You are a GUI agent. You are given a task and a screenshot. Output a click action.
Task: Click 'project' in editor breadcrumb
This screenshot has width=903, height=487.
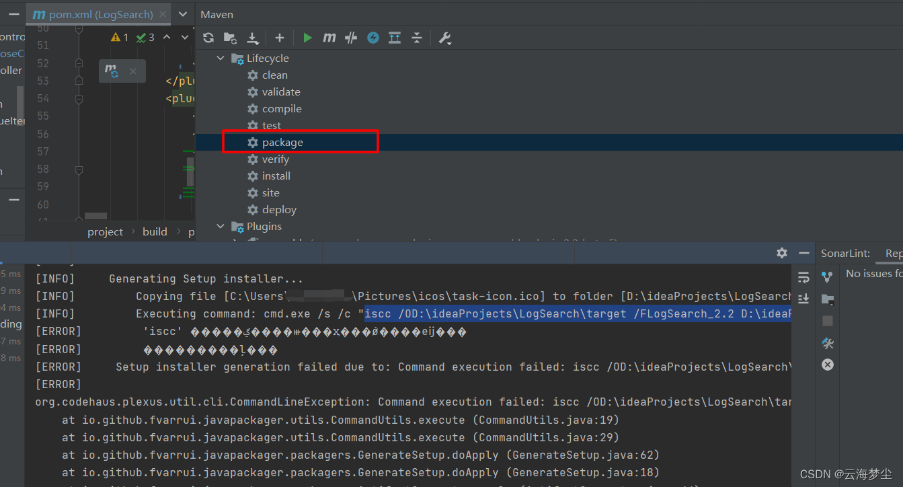pos(106,231)
